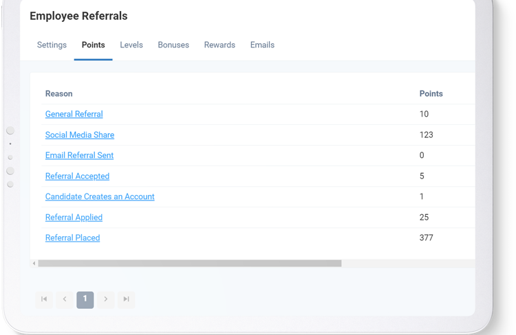Viewport: 516px width, 335px height.
Task: Switch to the Settings tab
Action: pos(52,45)
